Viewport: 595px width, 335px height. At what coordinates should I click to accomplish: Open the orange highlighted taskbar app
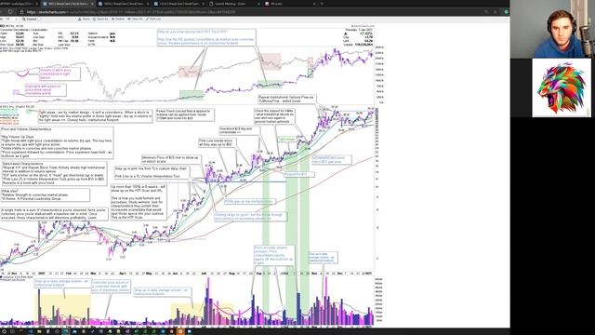[x=181, y=331]
